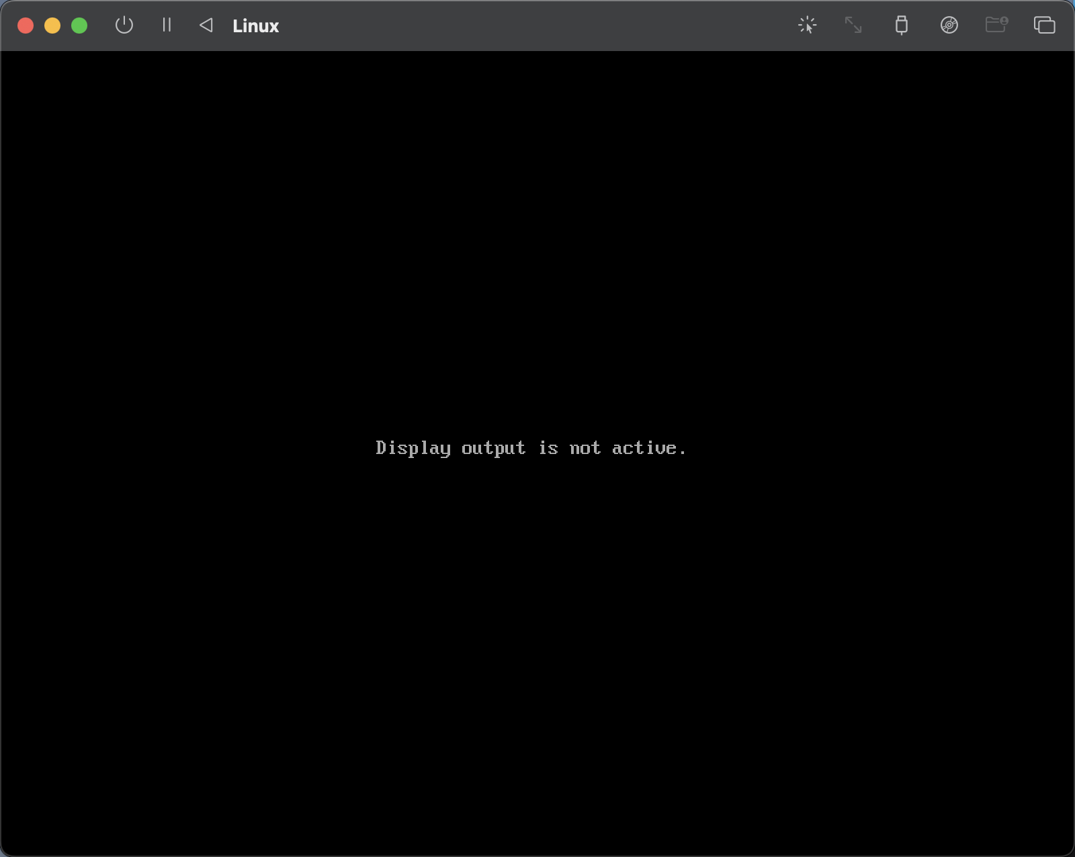This screenshot has width=1075, height=857.
Task: Click the blank VM screen above the message
Action: pos(537,235)
